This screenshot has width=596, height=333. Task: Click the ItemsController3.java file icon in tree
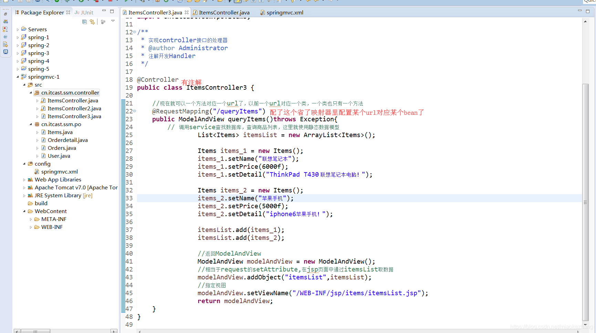point(43,116)
